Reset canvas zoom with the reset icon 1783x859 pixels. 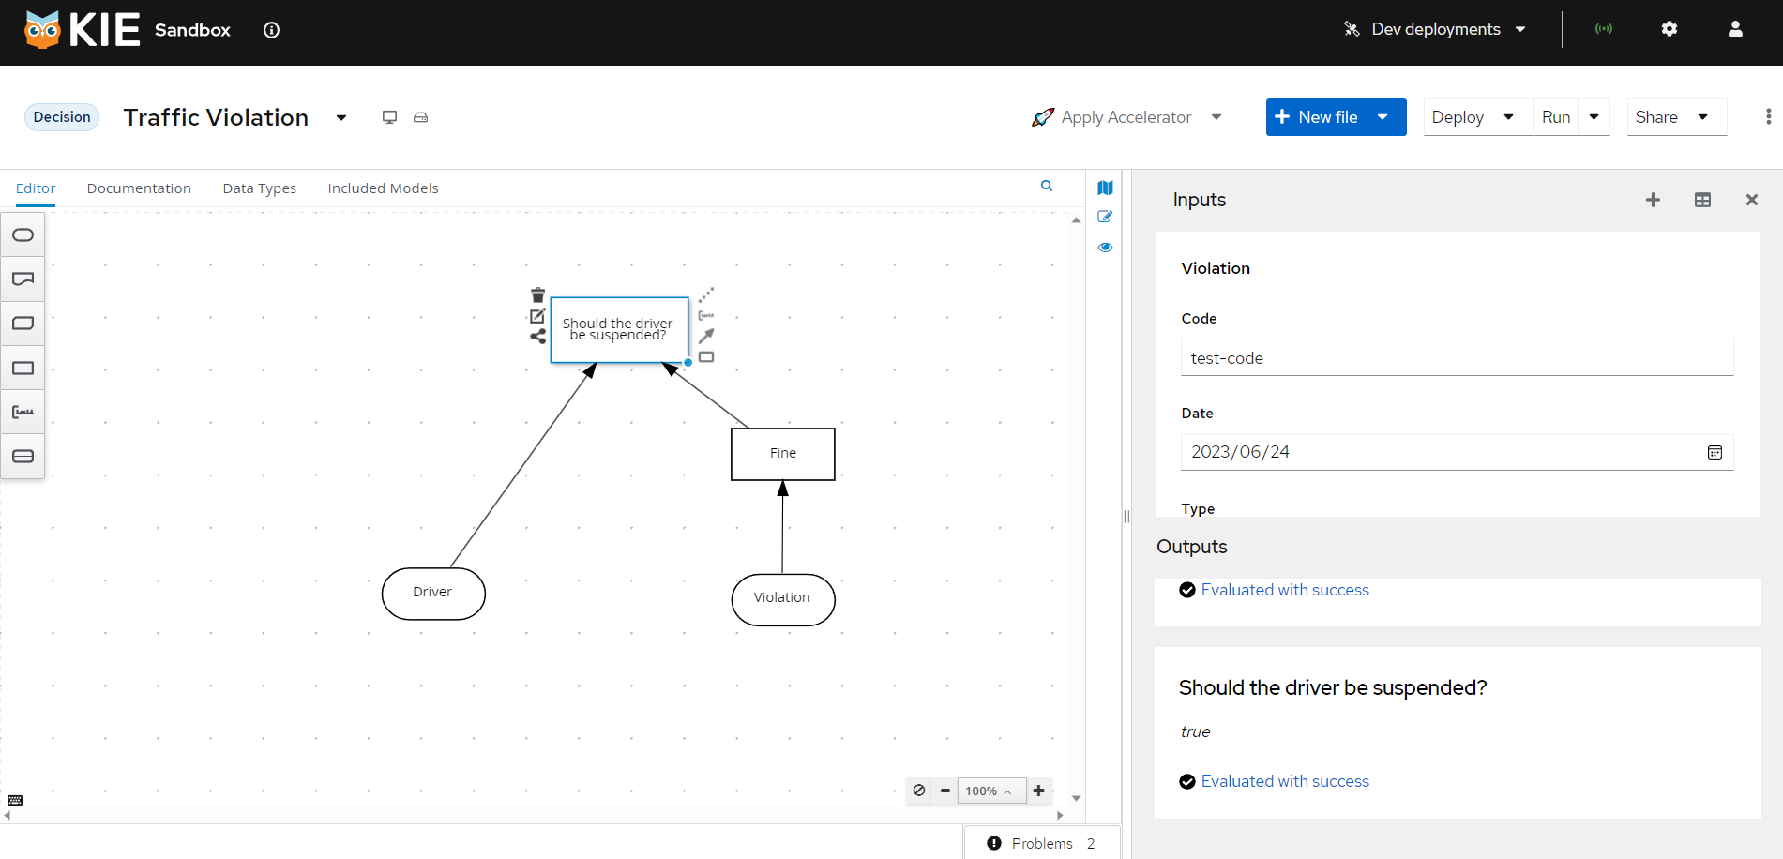click(919, 791)
